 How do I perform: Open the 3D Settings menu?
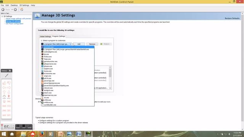[x=24, y=5]
